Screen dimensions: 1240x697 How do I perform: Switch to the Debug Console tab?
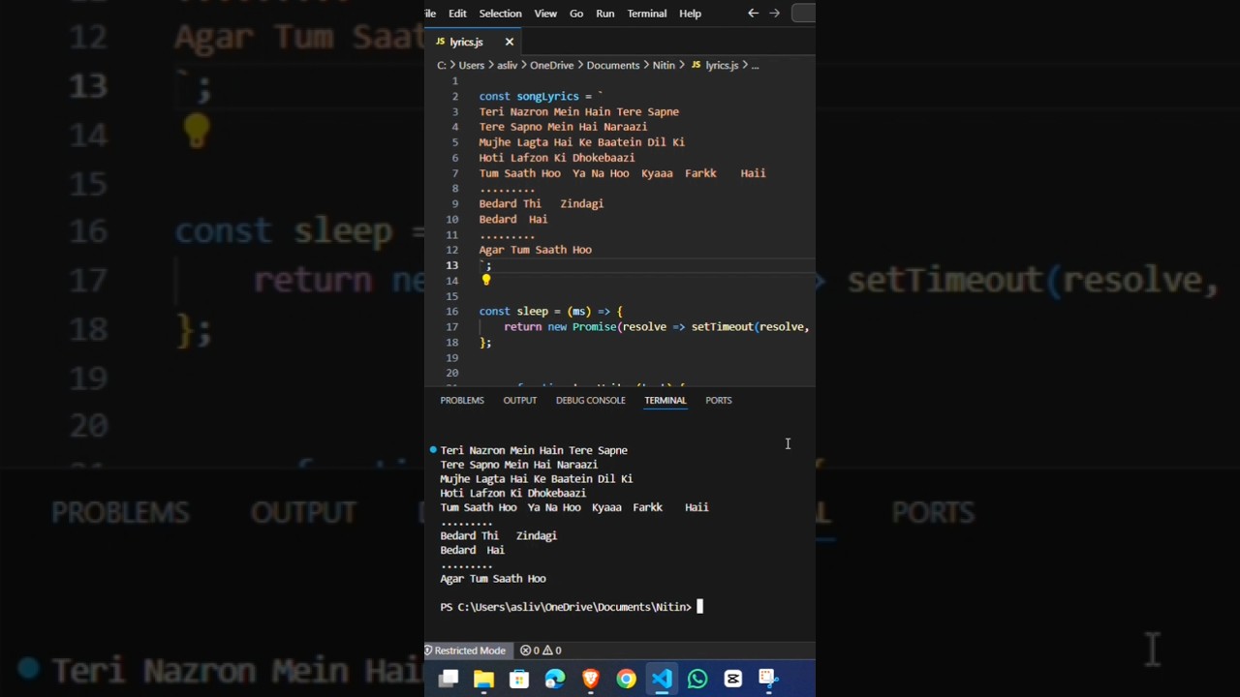click(590, 400)
